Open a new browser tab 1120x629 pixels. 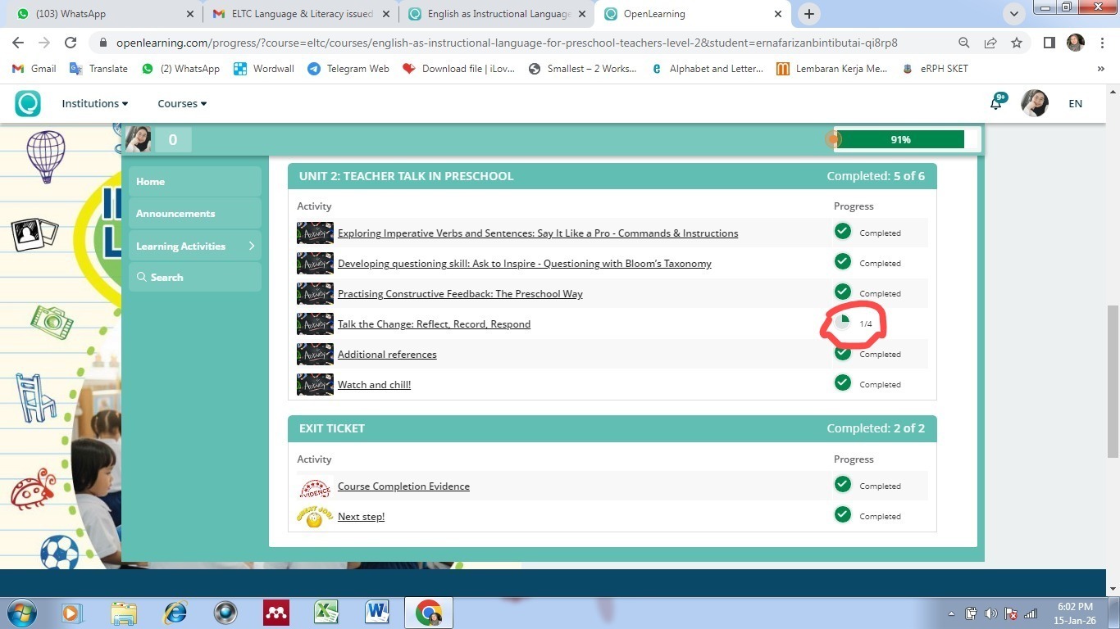point(809,14)
